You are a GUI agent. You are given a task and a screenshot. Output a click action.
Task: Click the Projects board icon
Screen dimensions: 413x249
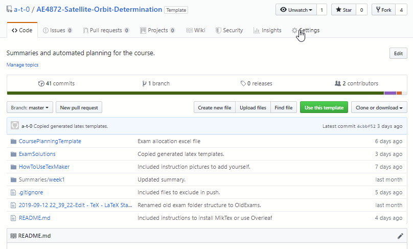[143, 31]
